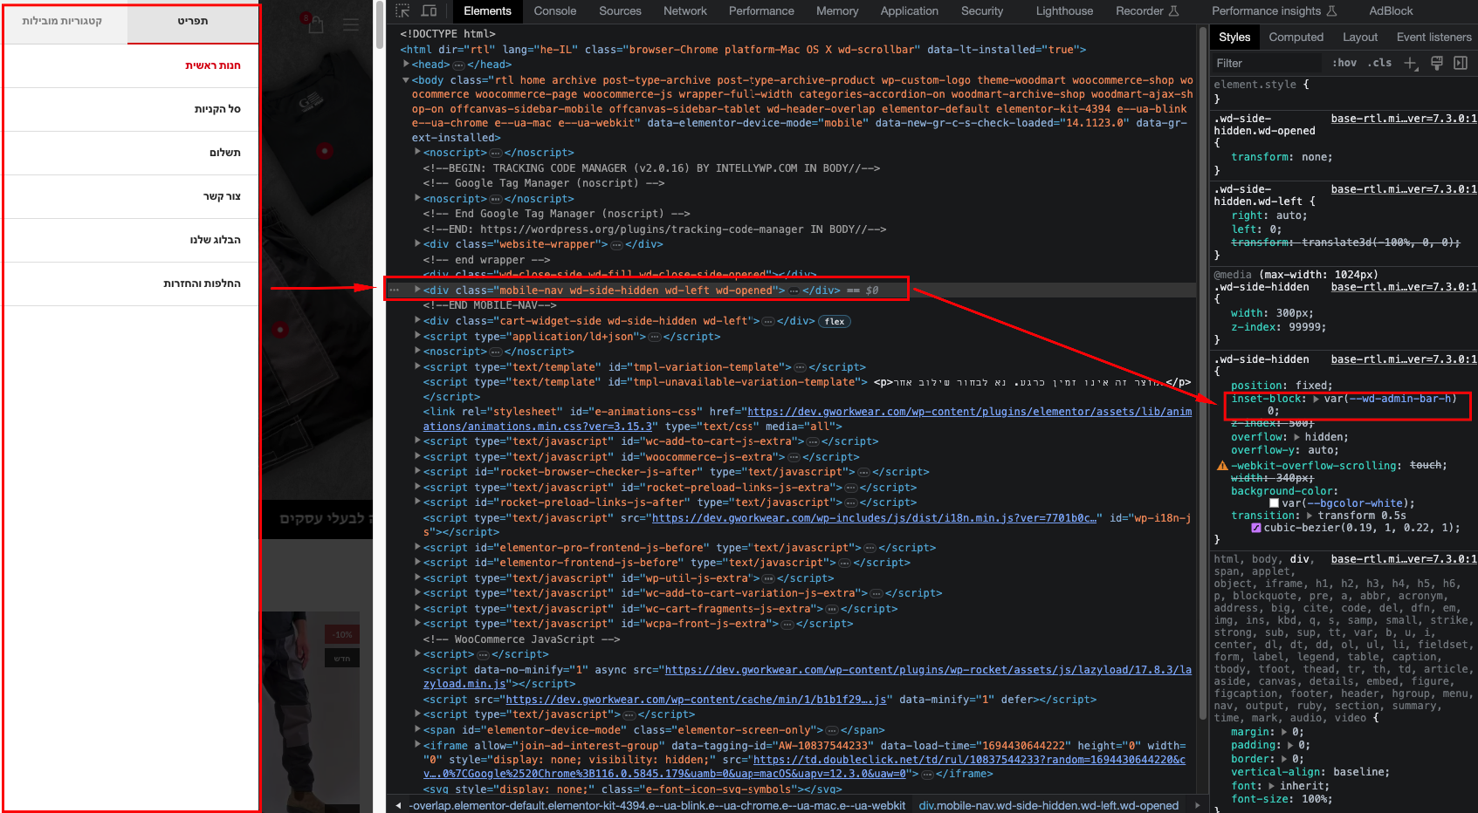
Task: Click the Styles Filter input field
Action: [x=1267, y=63]
